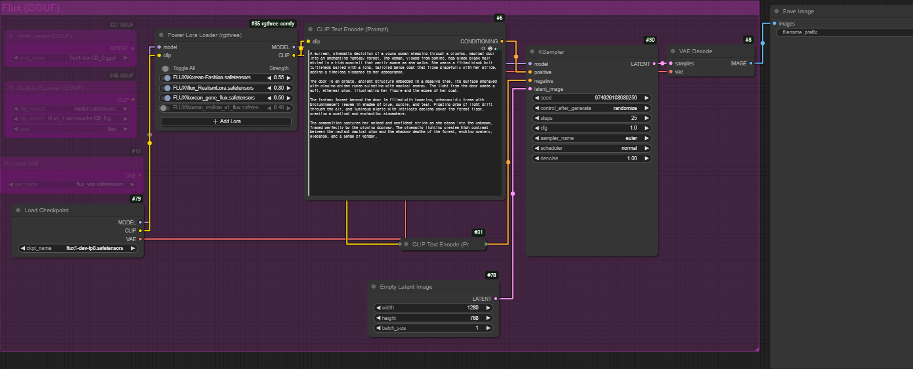Viewport: 913px width, 369px height.
Task: Enable the korean_realism_v1_flux lora toggle
Action: coord(165,108)
